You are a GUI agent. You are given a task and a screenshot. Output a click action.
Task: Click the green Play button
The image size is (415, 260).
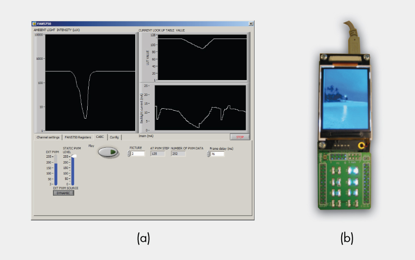point(108,152)
